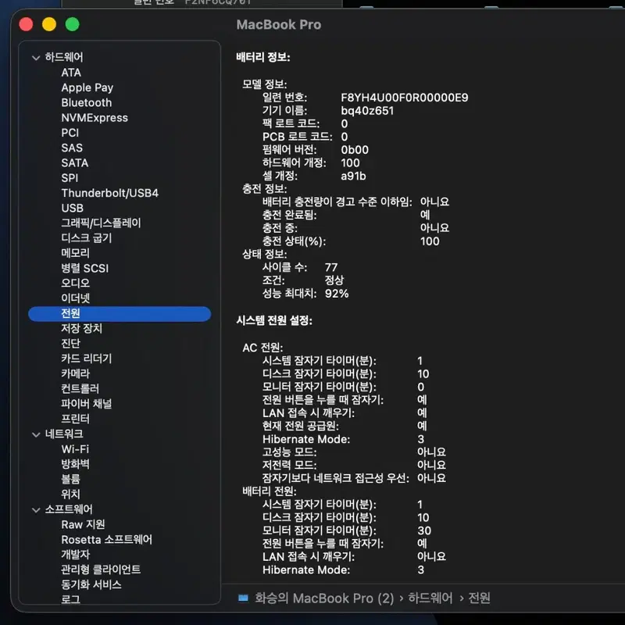The height and width of the screenshot is (625, 625).
Task: Click the 저전력 모드 row under AC 전원
Action: tap(354, 465)
